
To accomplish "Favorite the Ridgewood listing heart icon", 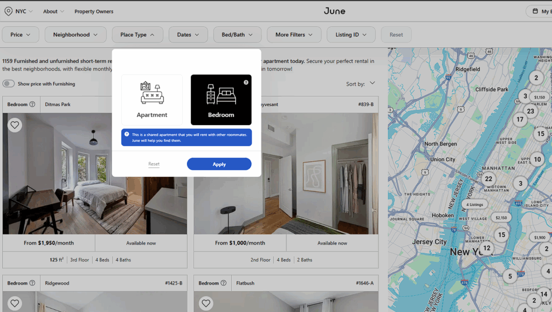I will pyautogui.click(x=15, y=303).
